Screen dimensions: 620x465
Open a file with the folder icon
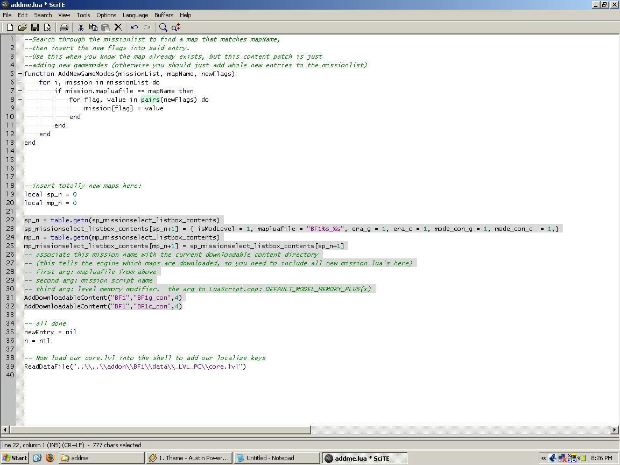click(23, 27)
